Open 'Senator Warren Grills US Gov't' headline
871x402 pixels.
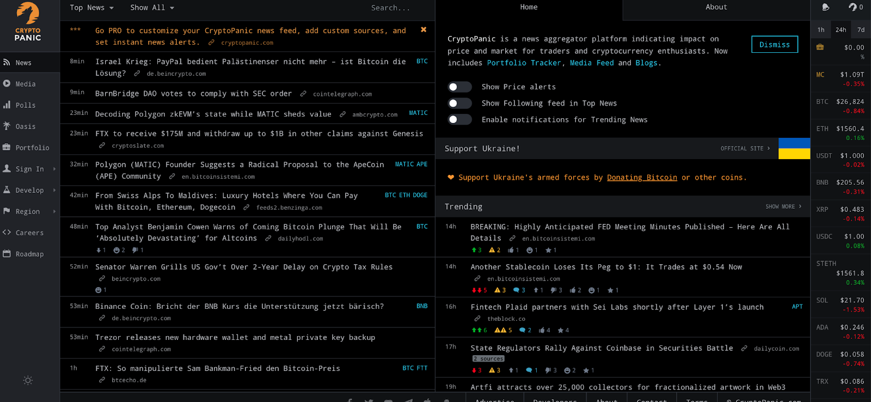tap(244, 267)
